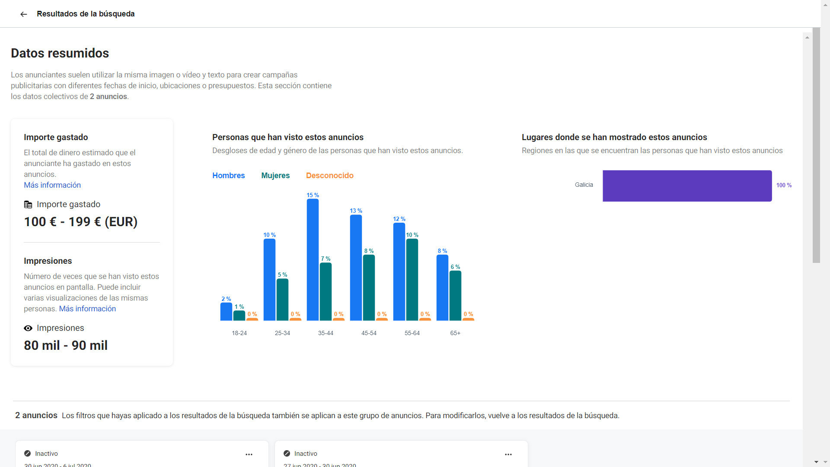This screenshot has height=467, width=830.
Task: Click the 12 % Hombres bar for 55-64
Action: pyautogui.click(x=399, y=272)
